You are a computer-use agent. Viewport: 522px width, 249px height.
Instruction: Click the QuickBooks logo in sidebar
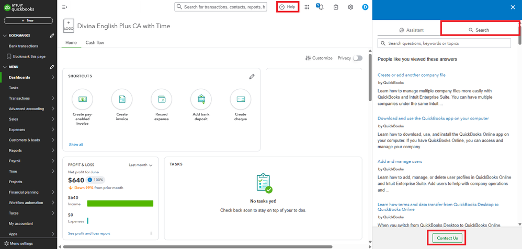tap(19, 8)
